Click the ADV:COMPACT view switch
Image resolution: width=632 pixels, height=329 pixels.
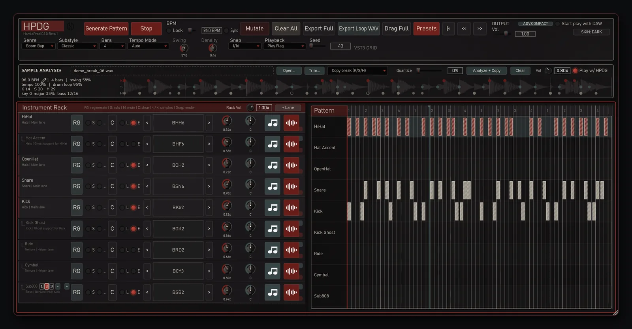click(x=535, y=24)
